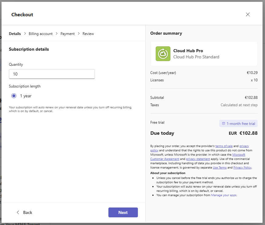The image size is (265, 225).
Task: Click the calendar icon in free trial badge
Action: pyautogui.click(x=223, y=123)
